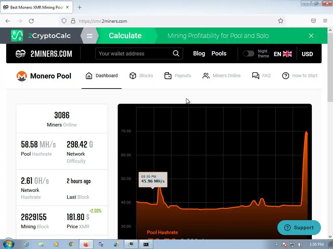The image size is (333, 249).
Task: Open Windows Media Player taskbar icon
Action: pos(56,244)
